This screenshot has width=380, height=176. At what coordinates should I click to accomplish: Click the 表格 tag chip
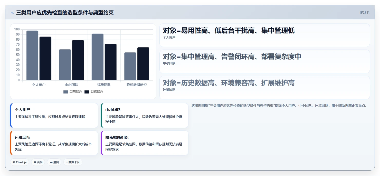[38, 162]
